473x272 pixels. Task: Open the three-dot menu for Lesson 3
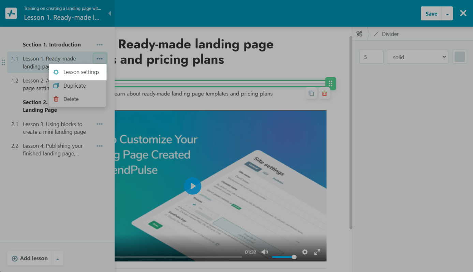99,124
